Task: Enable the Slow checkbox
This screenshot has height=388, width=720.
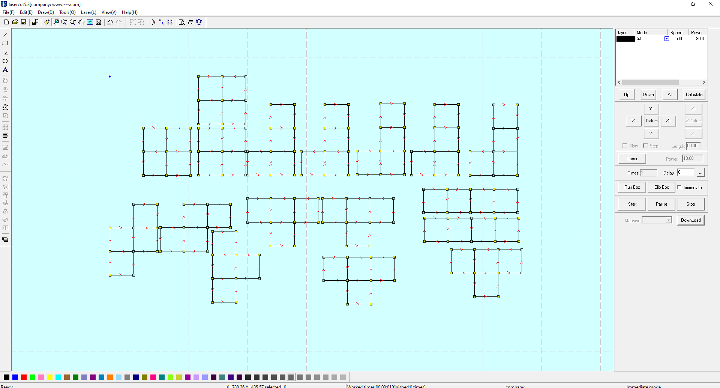Action: coord(625,146)
